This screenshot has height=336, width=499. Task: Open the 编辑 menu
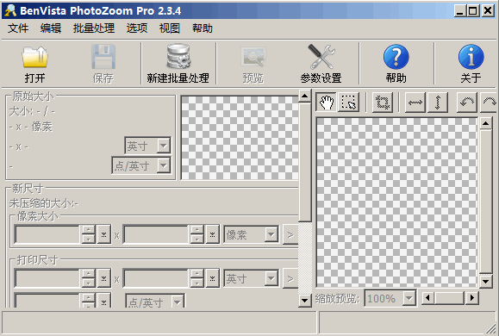pos(51,28)
